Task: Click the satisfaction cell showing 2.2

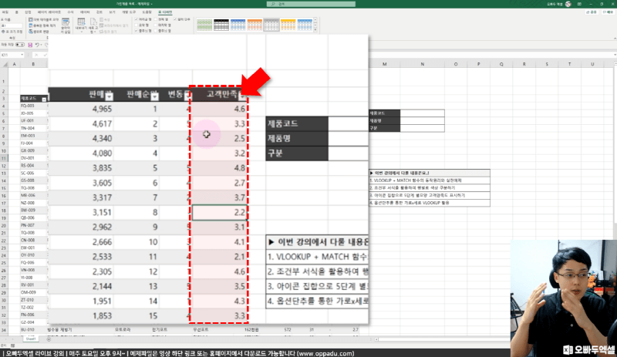Action: click(220, 213)
